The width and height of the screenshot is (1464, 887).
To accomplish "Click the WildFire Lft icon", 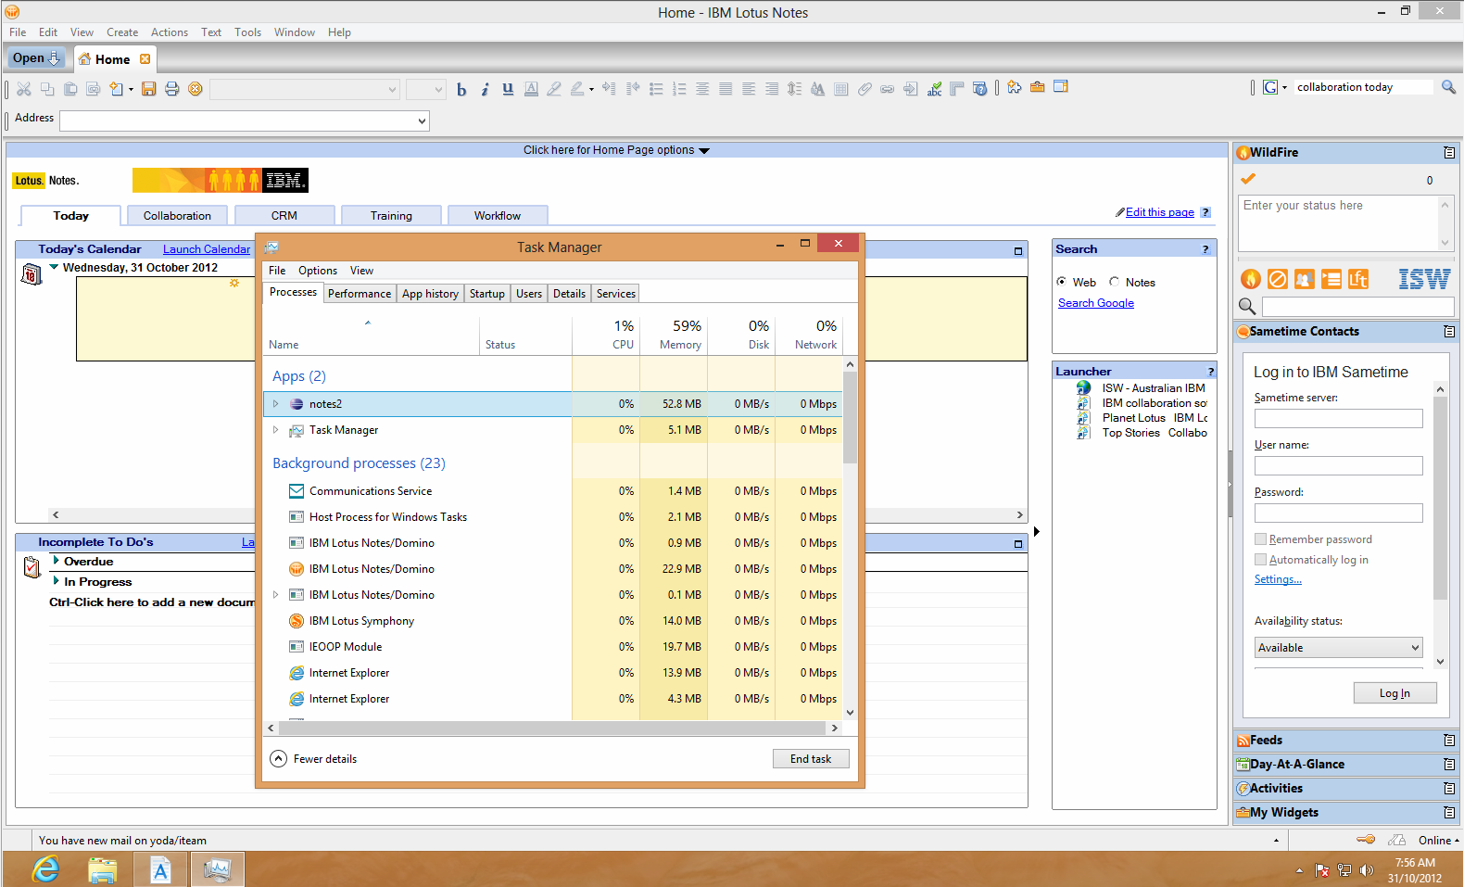I will 1358,279.
